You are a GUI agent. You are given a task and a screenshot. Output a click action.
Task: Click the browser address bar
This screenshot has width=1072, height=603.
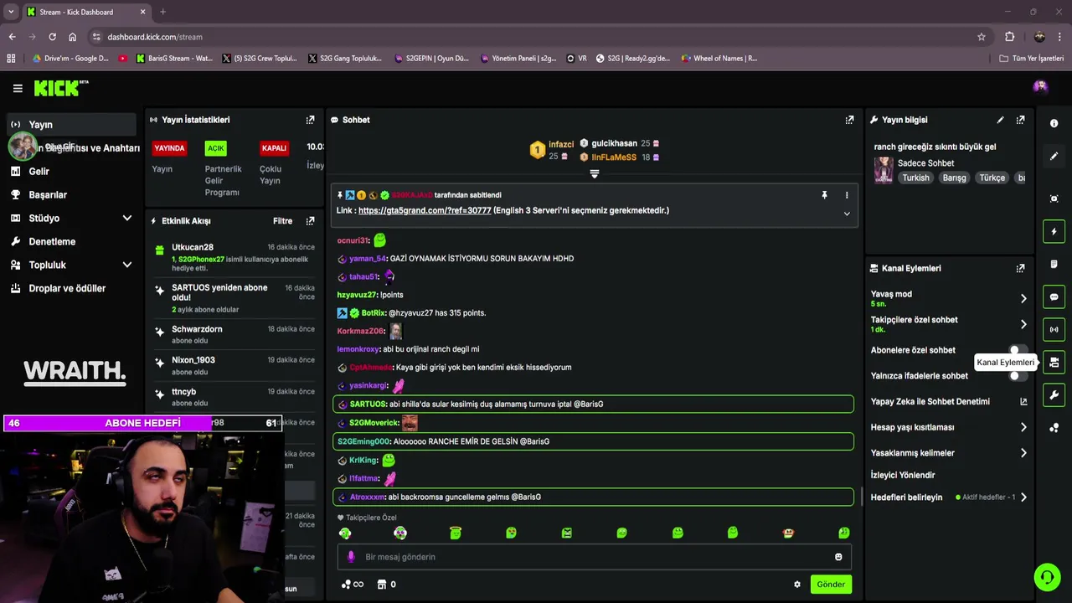536,37
